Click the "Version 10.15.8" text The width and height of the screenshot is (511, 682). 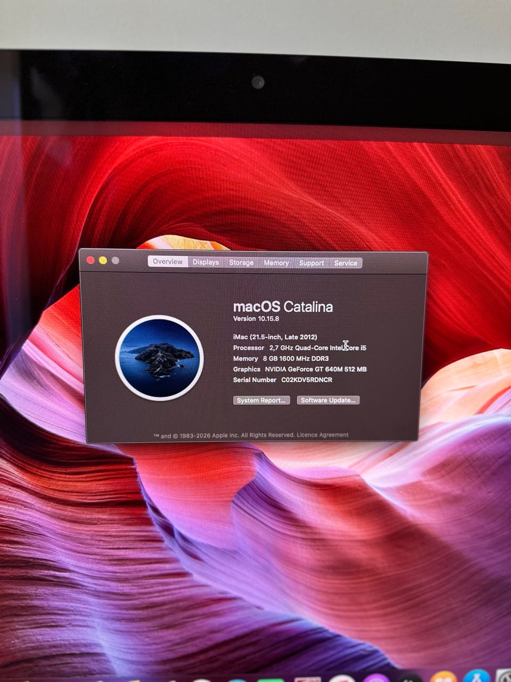click(x=256, y=319)
